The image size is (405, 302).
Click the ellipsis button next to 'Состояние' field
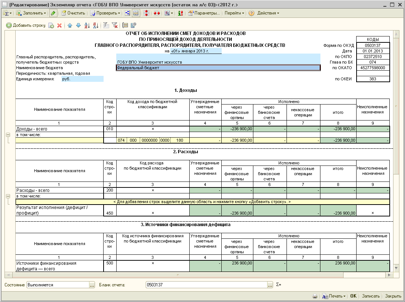(x=92, y=285)
